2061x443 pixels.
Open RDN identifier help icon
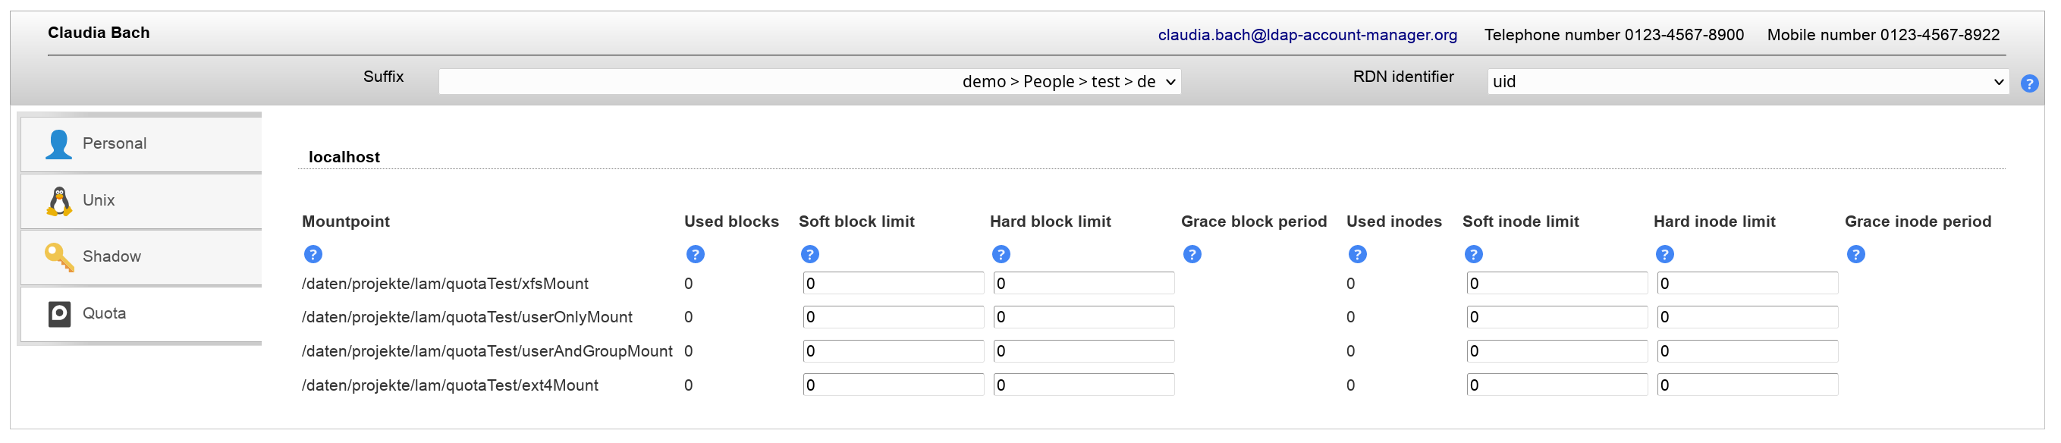tap(2031, 83)
